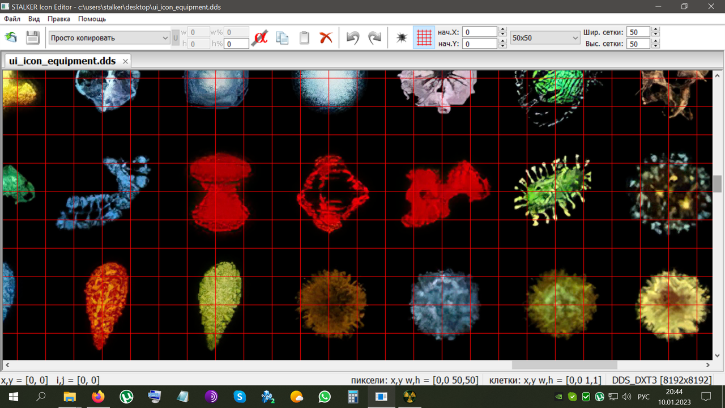This screenshot has height=408, width=725.
Task: Open File Explorer from the taskbar
Action: [69, 397]
